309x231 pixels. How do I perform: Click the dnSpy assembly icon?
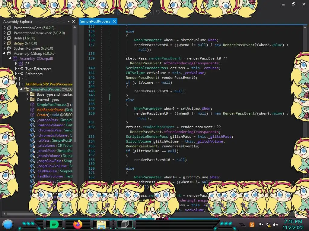(x=9, y=43)
